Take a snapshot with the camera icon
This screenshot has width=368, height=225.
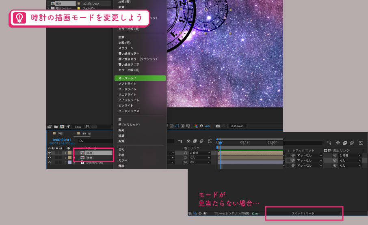[x=218, y=126]
